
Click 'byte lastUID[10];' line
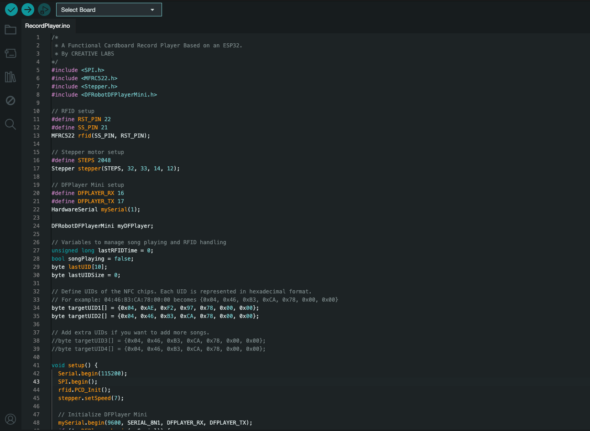[79, 267]
